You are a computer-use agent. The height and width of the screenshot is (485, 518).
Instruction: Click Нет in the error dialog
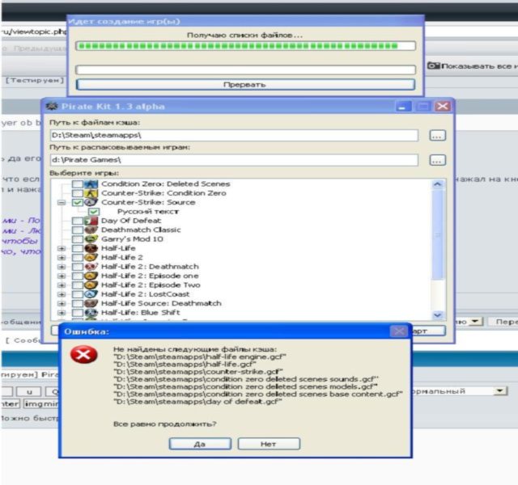[x=269, y=444]
